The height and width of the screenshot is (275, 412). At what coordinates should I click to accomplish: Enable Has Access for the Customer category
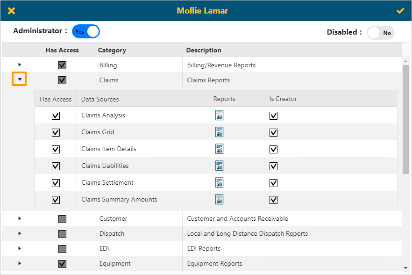62,218
